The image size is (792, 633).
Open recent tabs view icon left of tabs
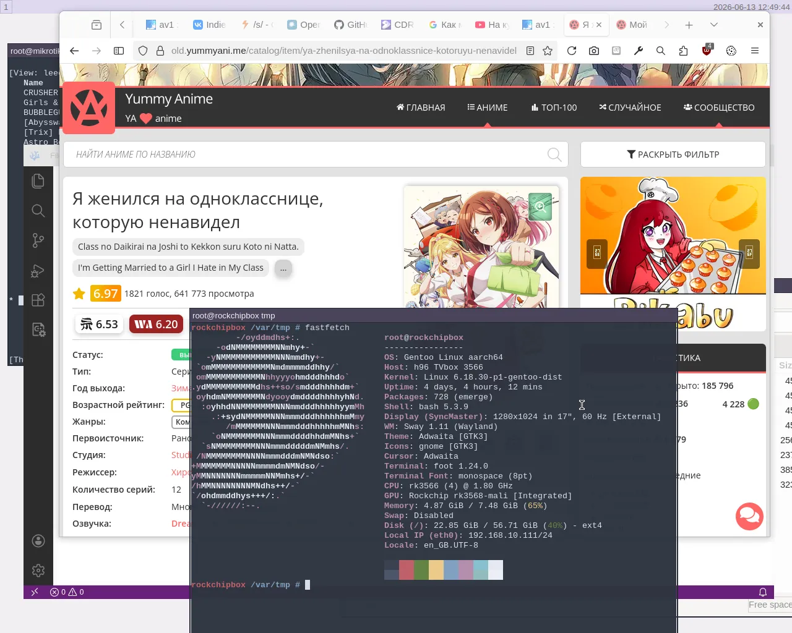[97, 25]
